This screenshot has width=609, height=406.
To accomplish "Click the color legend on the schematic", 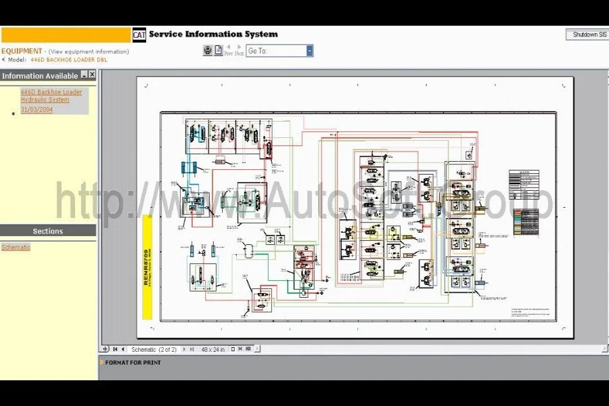I will [x=526, y=222].
